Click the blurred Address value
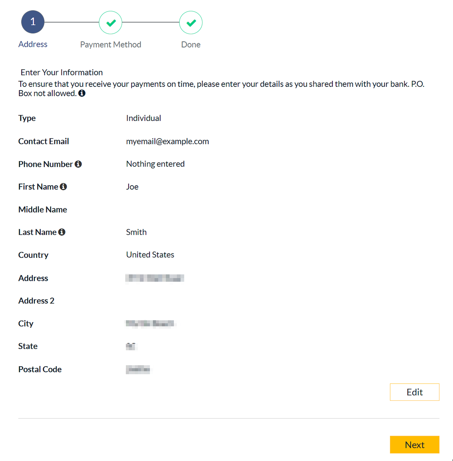 (x=155, y=278)
